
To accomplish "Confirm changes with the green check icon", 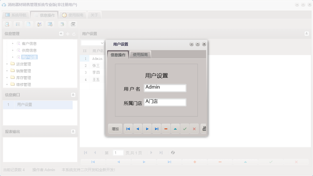I will [x=185, y=129].
